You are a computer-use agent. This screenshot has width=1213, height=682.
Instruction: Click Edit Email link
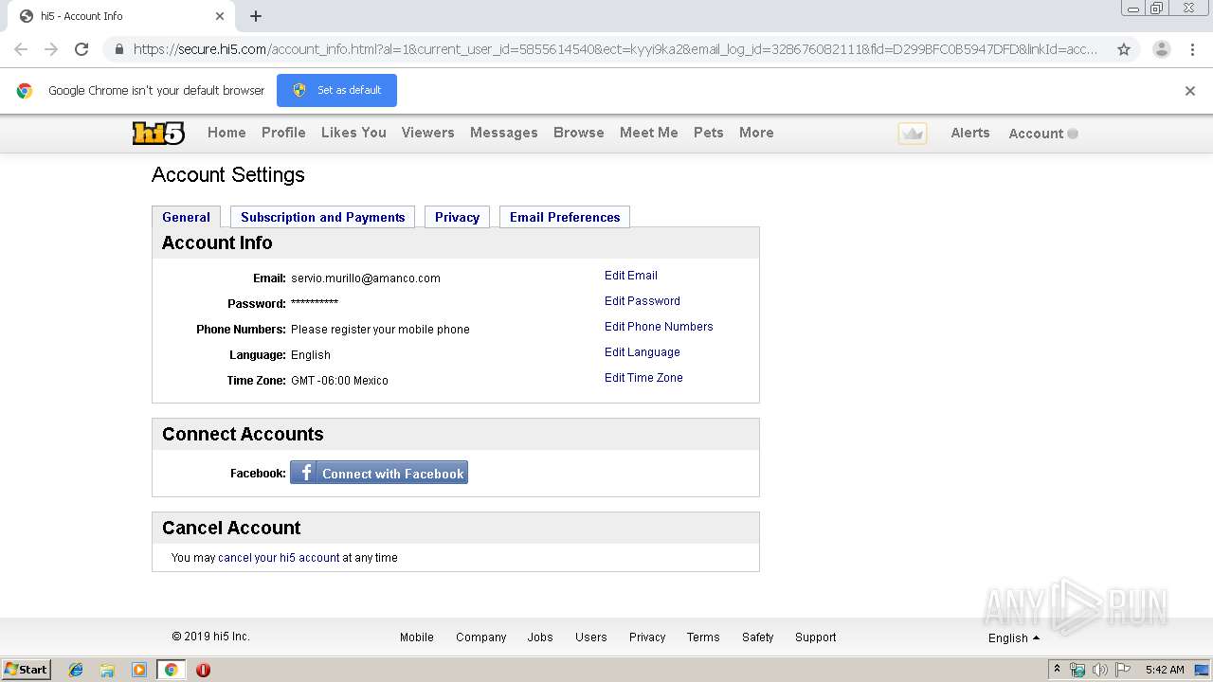(630, 276)
